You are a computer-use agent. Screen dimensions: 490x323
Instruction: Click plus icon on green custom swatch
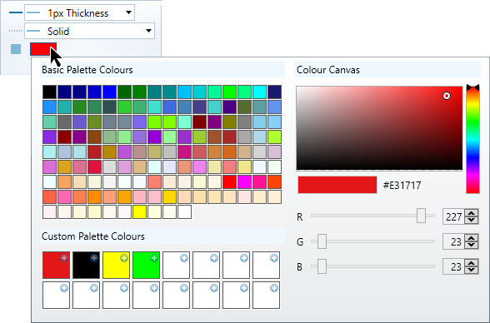tap(154, 258)
